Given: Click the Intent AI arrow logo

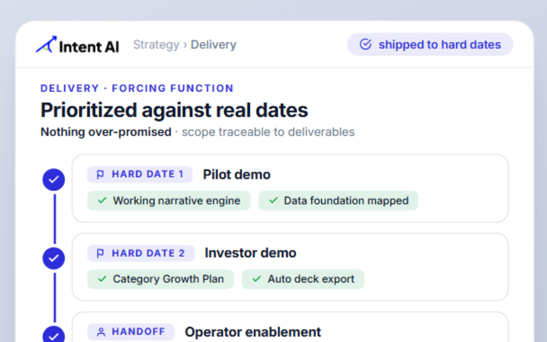Looking at the screenshot, I should tap(46, 44).
